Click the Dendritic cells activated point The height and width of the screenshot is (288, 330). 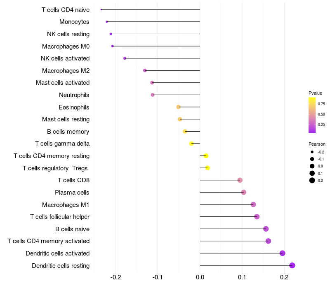click(283, 253)
